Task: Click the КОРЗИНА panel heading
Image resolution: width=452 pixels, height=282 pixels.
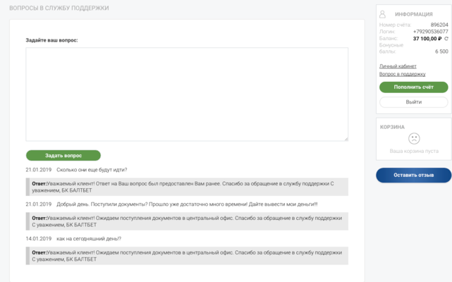Action: 392,127
